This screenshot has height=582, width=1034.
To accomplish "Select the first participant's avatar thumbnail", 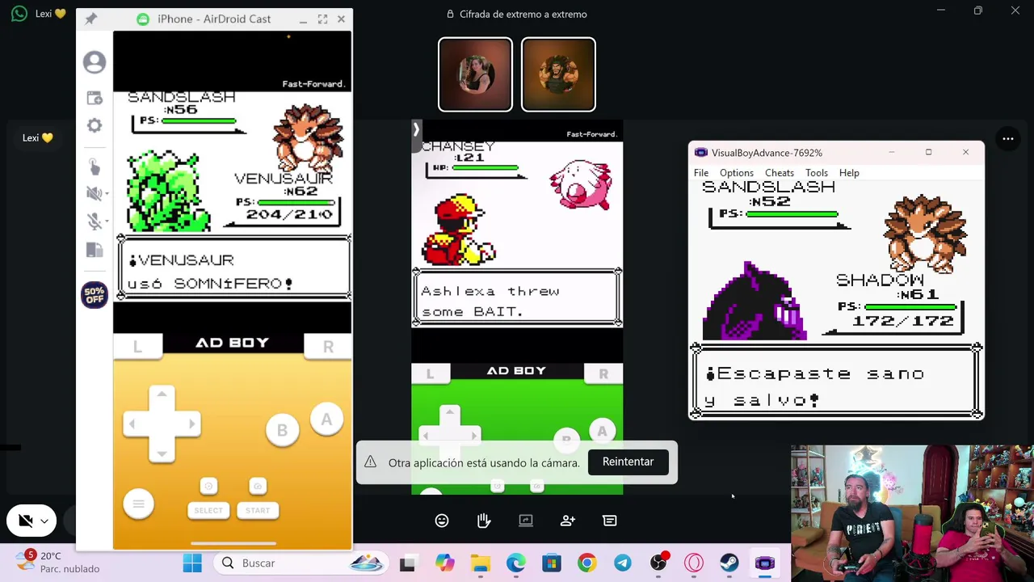I will pyautogui.click(x=475, y=74).
